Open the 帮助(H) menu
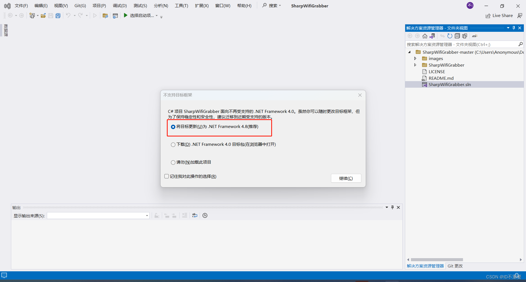 (x=244, y=5)
